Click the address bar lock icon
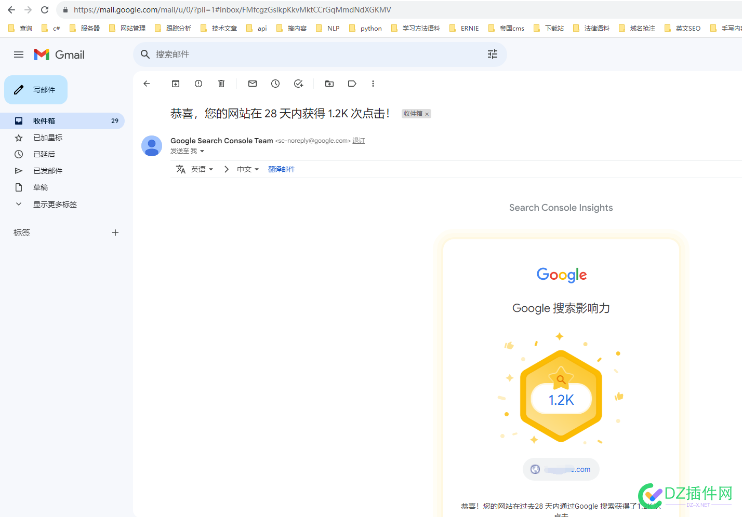742x517 pixels. (x=65, y=10)
